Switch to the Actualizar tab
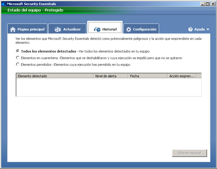The image size is (217, 169). [72, 30]
